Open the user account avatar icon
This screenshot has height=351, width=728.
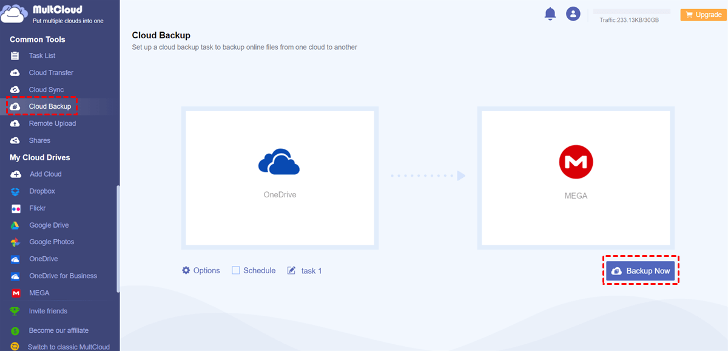click(x=573, y=13)
